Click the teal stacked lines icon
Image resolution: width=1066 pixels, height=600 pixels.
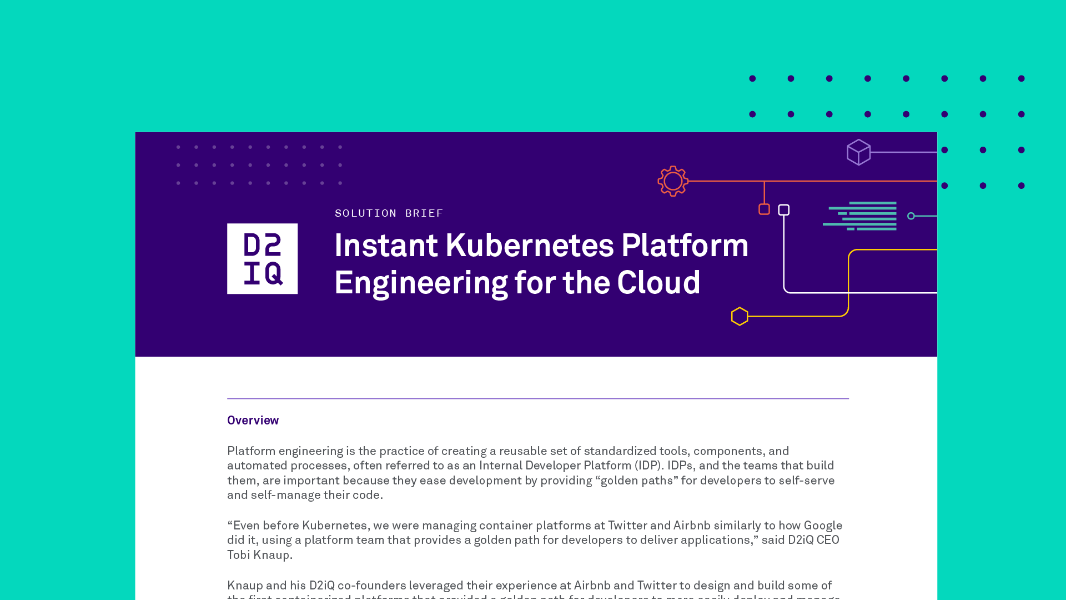859,216
